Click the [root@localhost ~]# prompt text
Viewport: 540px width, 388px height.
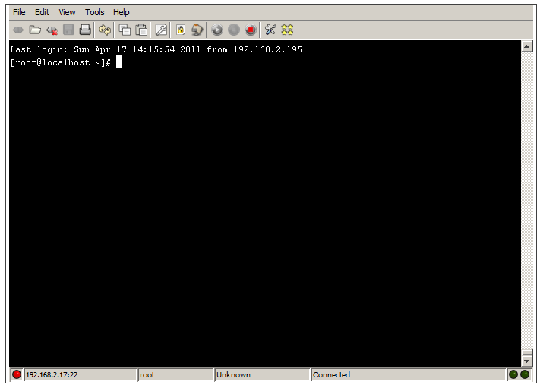(x=60, y=63)
